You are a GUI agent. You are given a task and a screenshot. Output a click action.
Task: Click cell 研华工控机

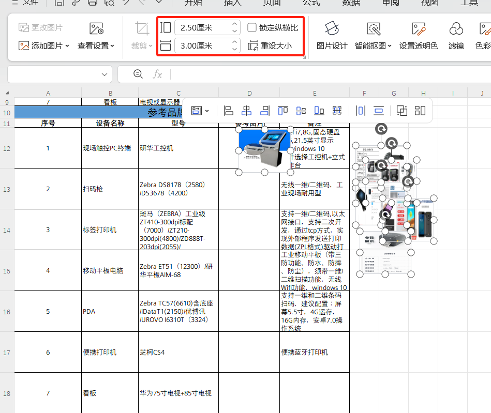178,148
